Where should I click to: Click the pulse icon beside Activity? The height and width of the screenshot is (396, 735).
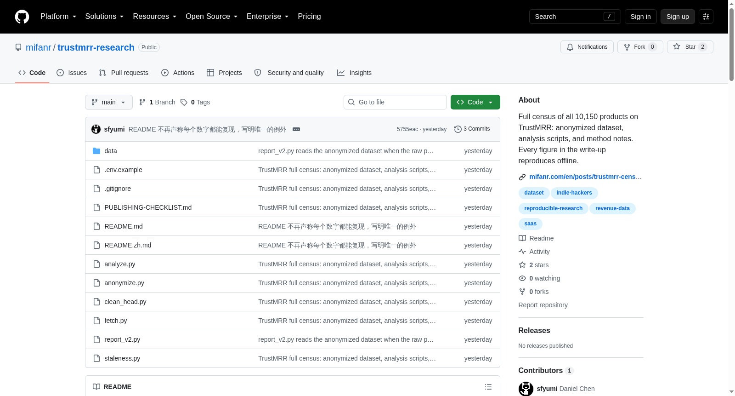pyautogui.click(x=522, y=252)
